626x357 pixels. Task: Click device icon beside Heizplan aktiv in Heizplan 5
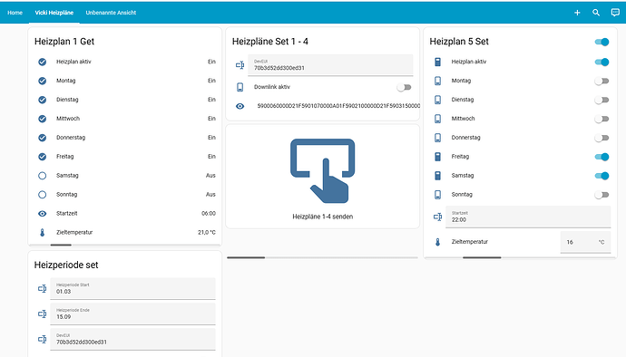[438, 62]
